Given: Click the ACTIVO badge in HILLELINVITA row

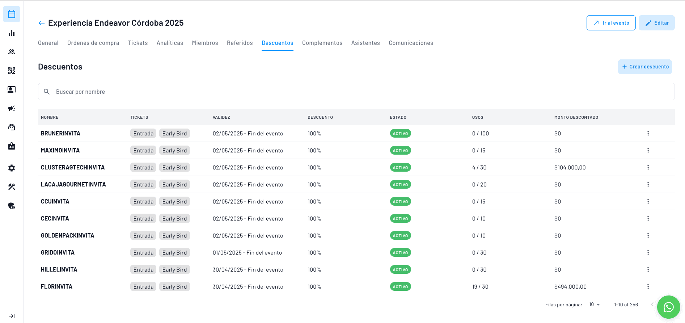Looking at the screenshot, I should [400, 269].
